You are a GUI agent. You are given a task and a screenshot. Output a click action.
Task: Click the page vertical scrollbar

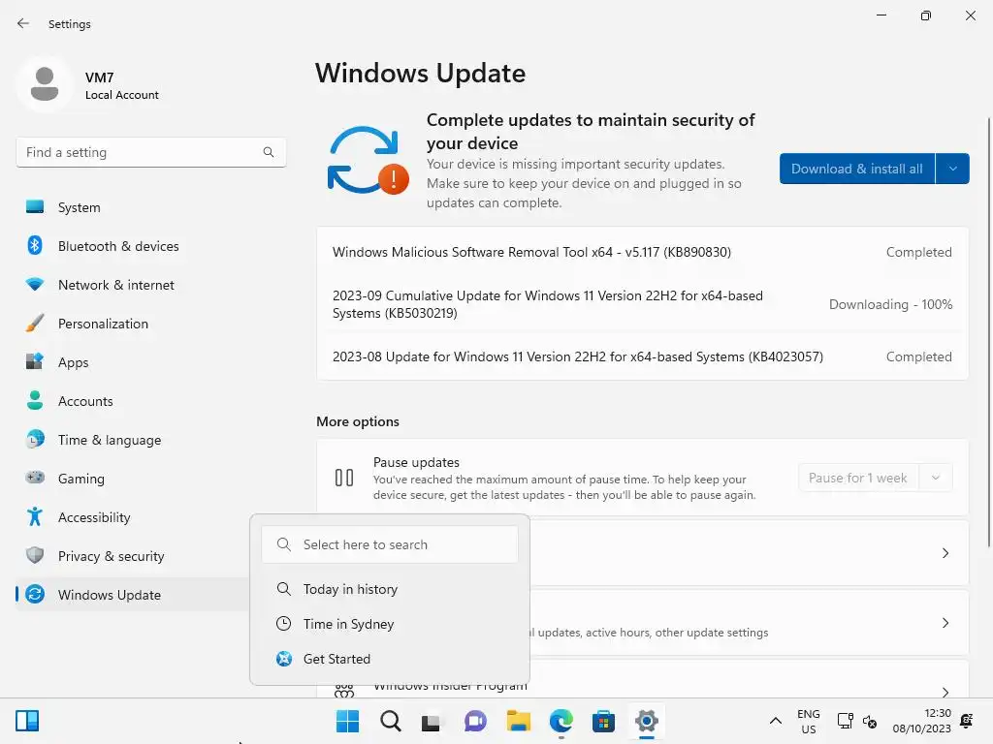point(988,332)
